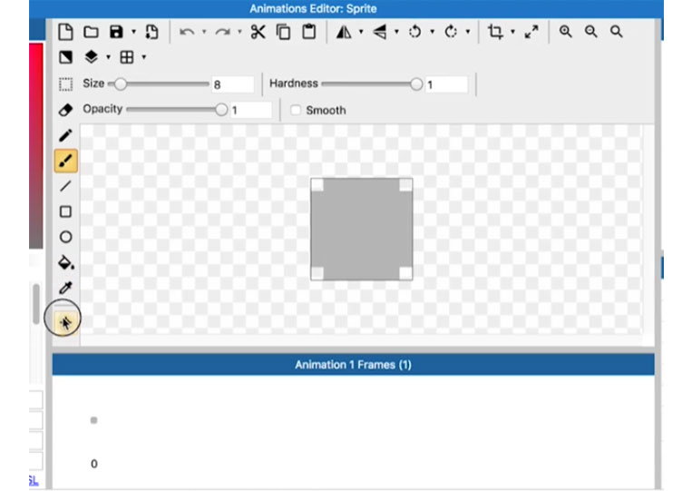Toggle the canvas background color icon
The image size is (692, 491).
(65, 57)
